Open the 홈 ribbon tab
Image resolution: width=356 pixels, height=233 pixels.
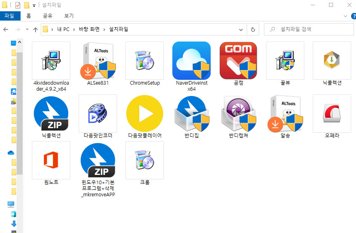click(29, 16)
